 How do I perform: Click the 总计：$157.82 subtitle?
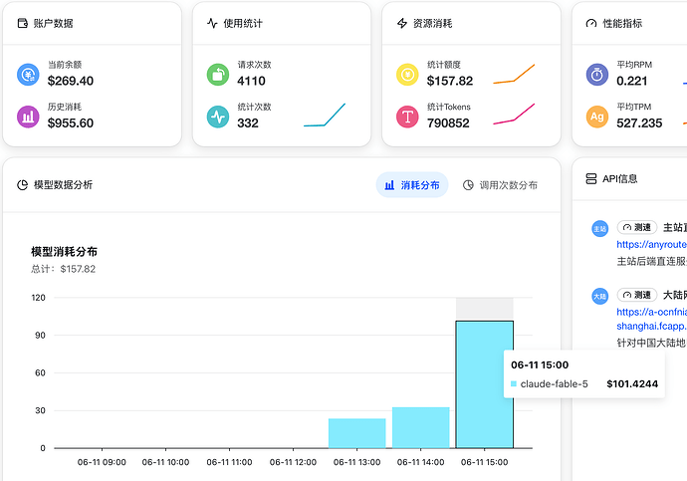click(63, 269)
